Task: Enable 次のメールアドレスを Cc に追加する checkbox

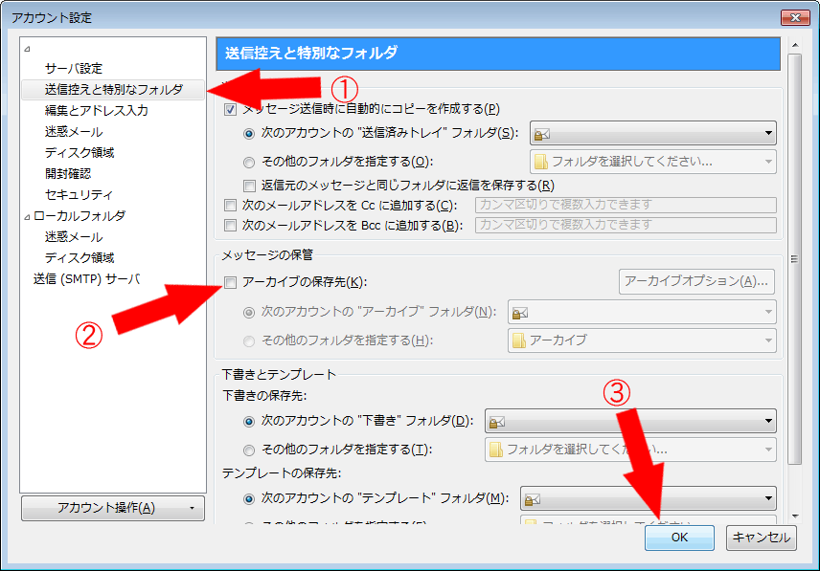Action: (x=230, y=205)
